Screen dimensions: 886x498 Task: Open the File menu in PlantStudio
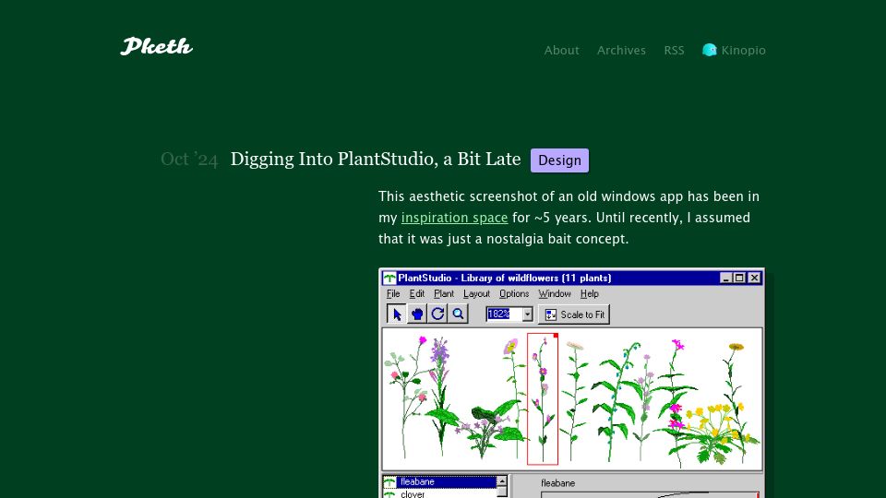point(393,293)
